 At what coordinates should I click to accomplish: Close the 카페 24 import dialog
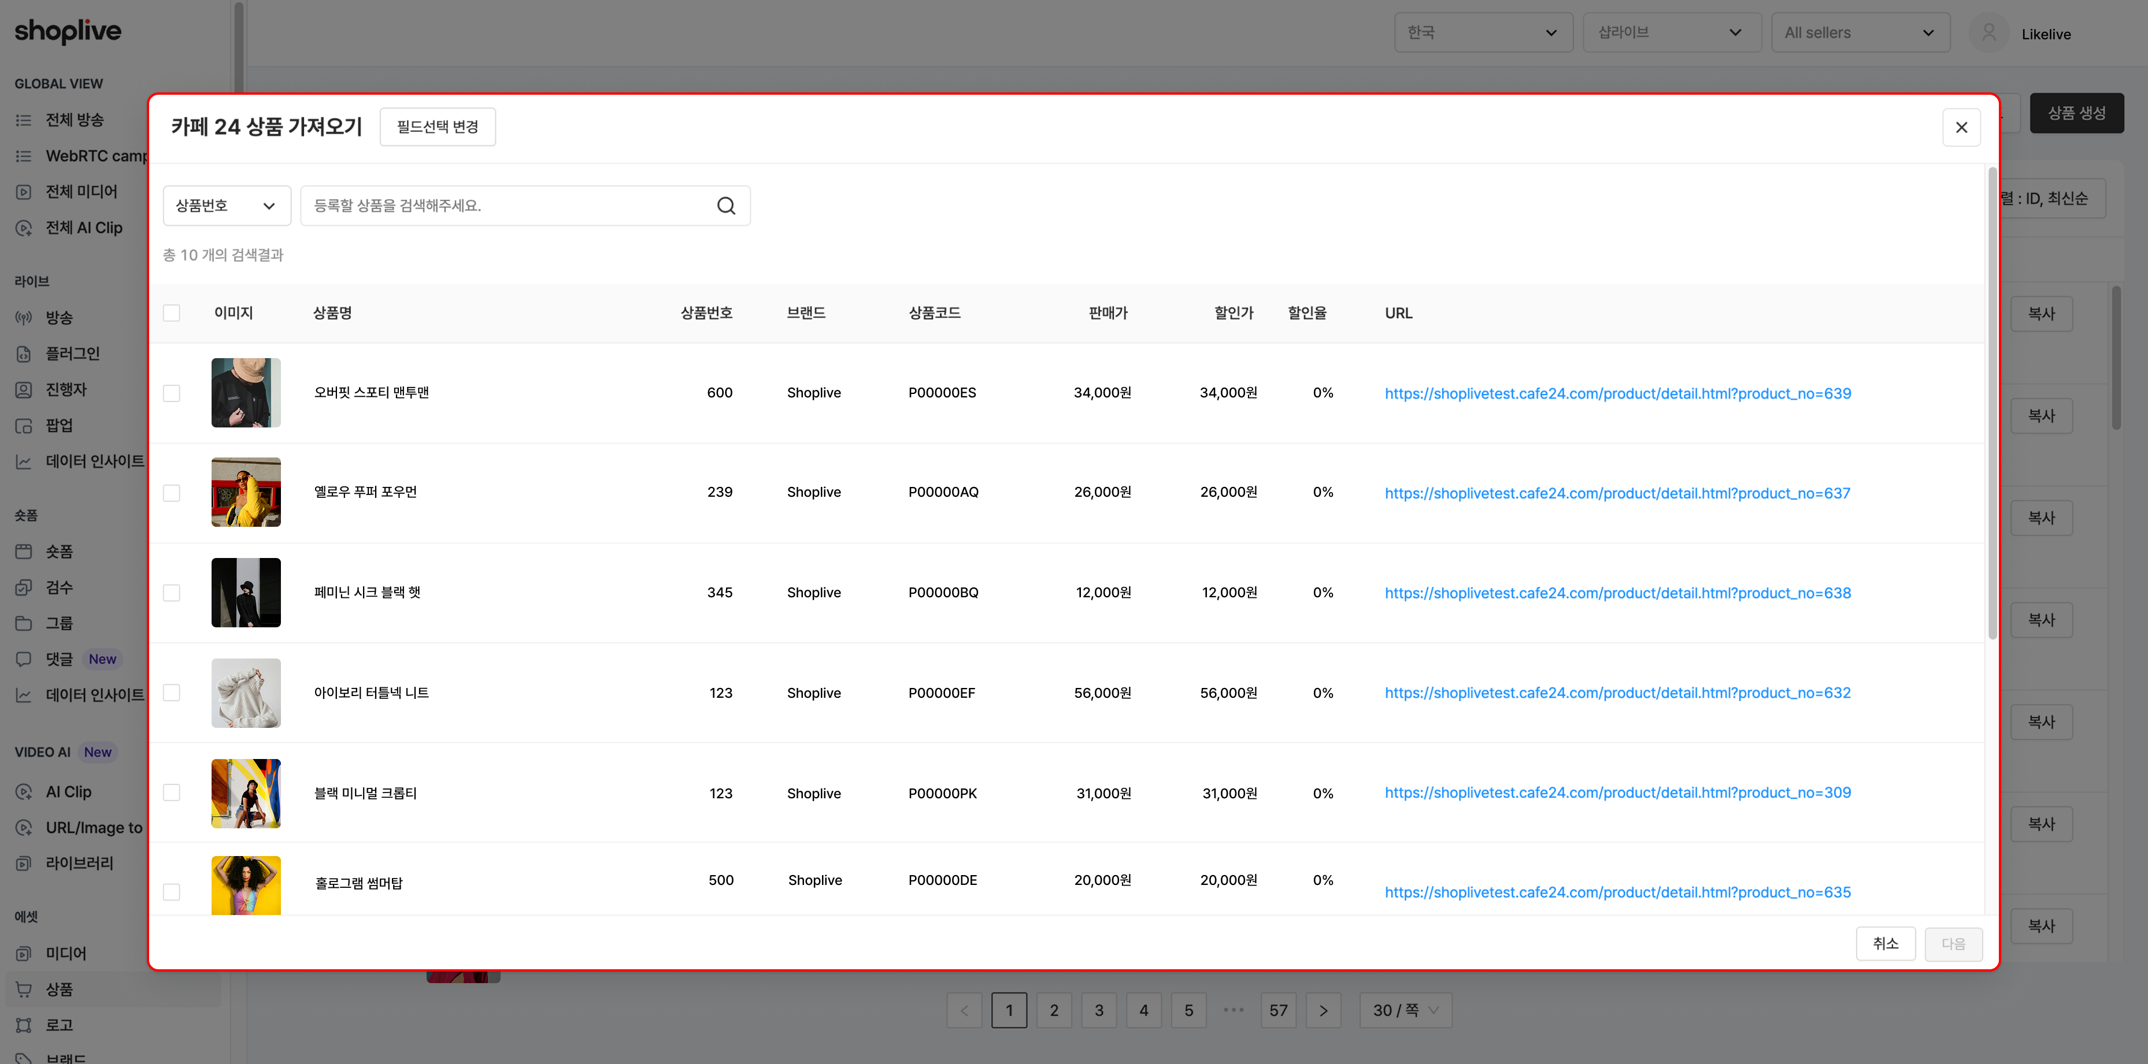pyautogui.click(x=1961, y=128)
